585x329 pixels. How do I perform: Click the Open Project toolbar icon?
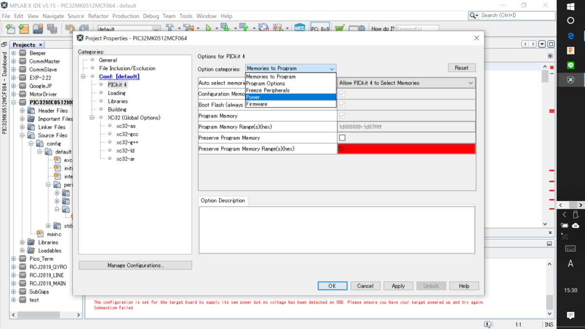(38, 29)
